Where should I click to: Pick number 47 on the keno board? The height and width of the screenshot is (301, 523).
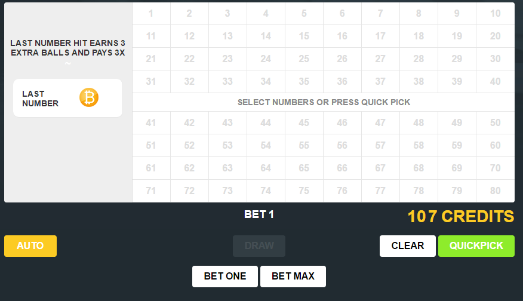pyautogui.click(x=380, y=123)
